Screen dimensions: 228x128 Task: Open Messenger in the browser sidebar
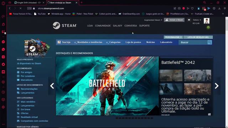(3, 42)
